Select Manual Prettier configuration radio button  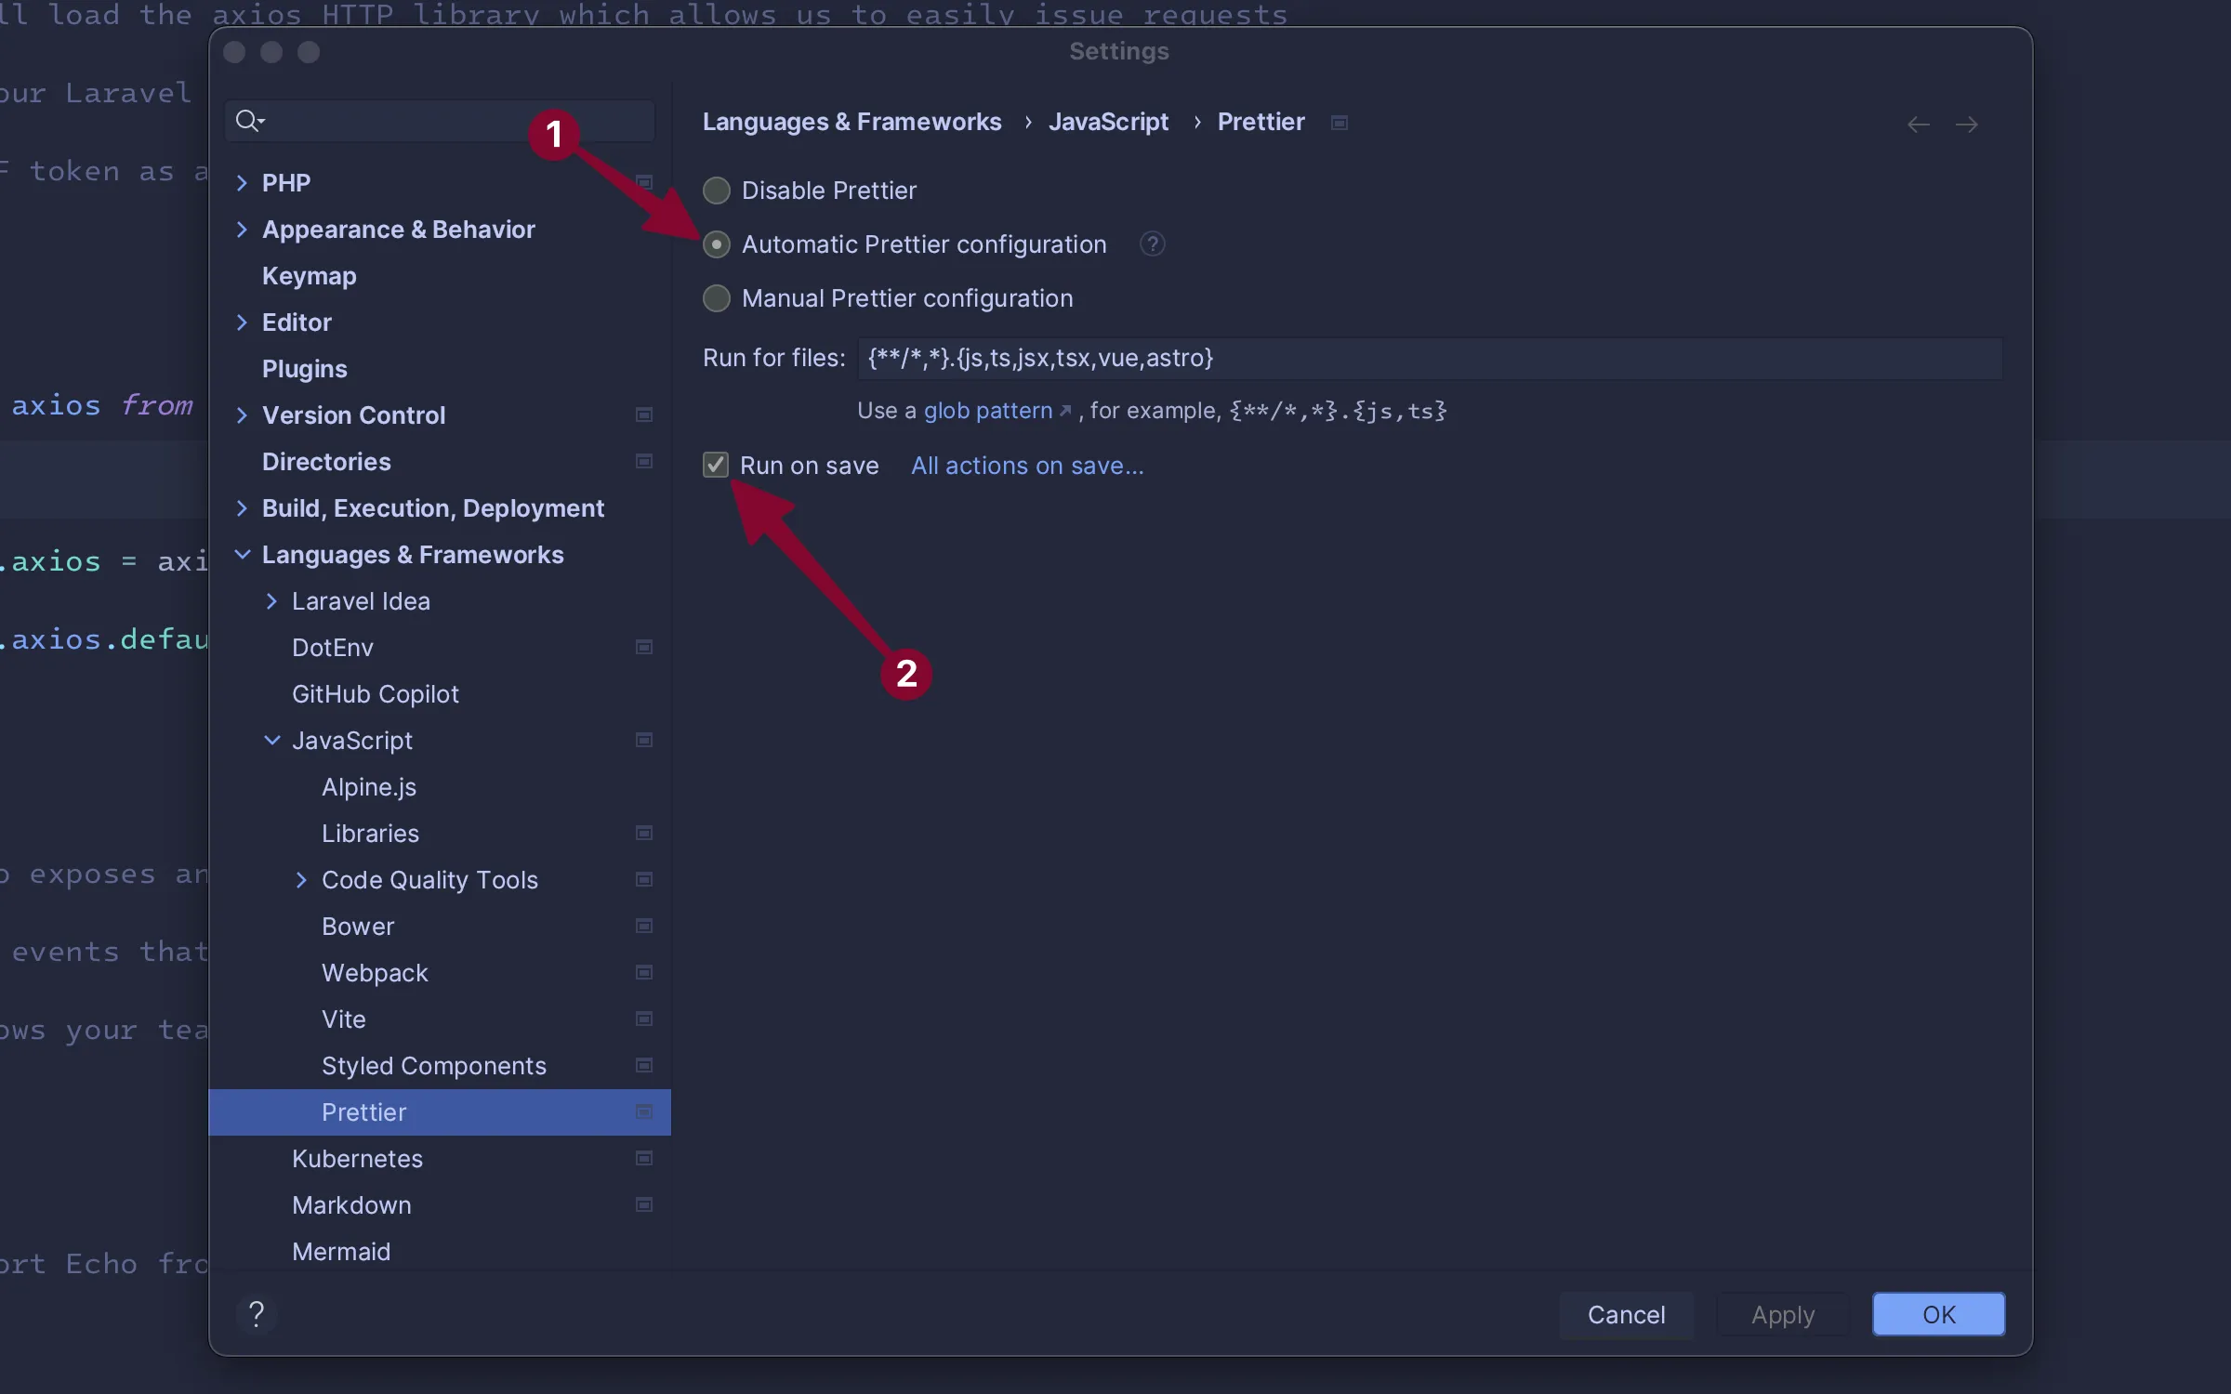(716, 298)
